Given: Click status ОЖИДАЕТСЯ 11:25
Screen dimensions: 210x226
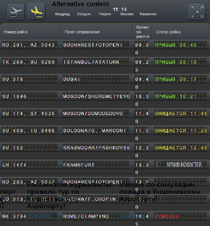Looking at the screenshot, I should click(181, 131).
